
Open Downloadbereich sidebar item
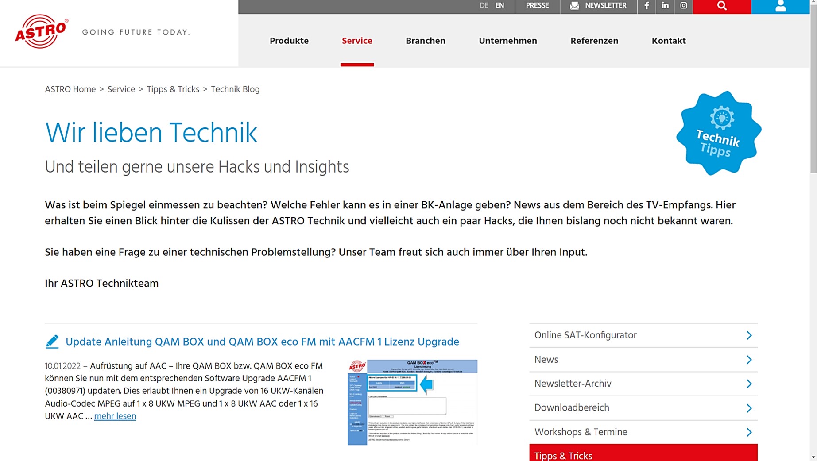[643, 408]
